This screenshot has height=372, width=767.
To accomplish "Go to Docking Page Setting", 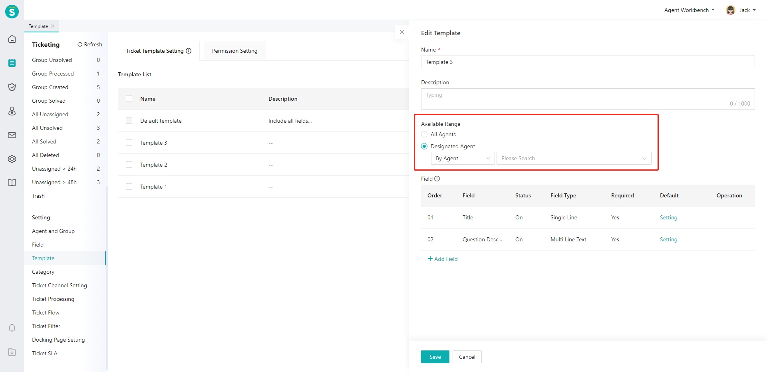I will tap(58, 340).
